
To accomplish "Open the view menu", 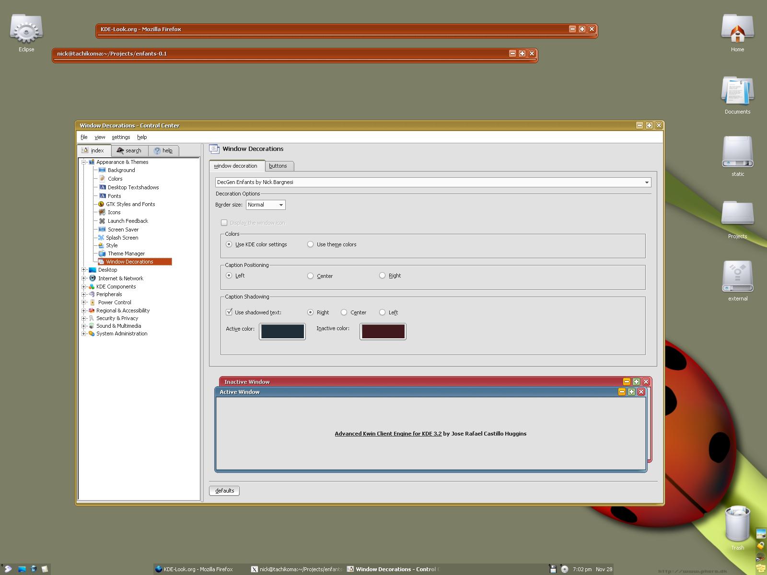I will click(100, 137).
